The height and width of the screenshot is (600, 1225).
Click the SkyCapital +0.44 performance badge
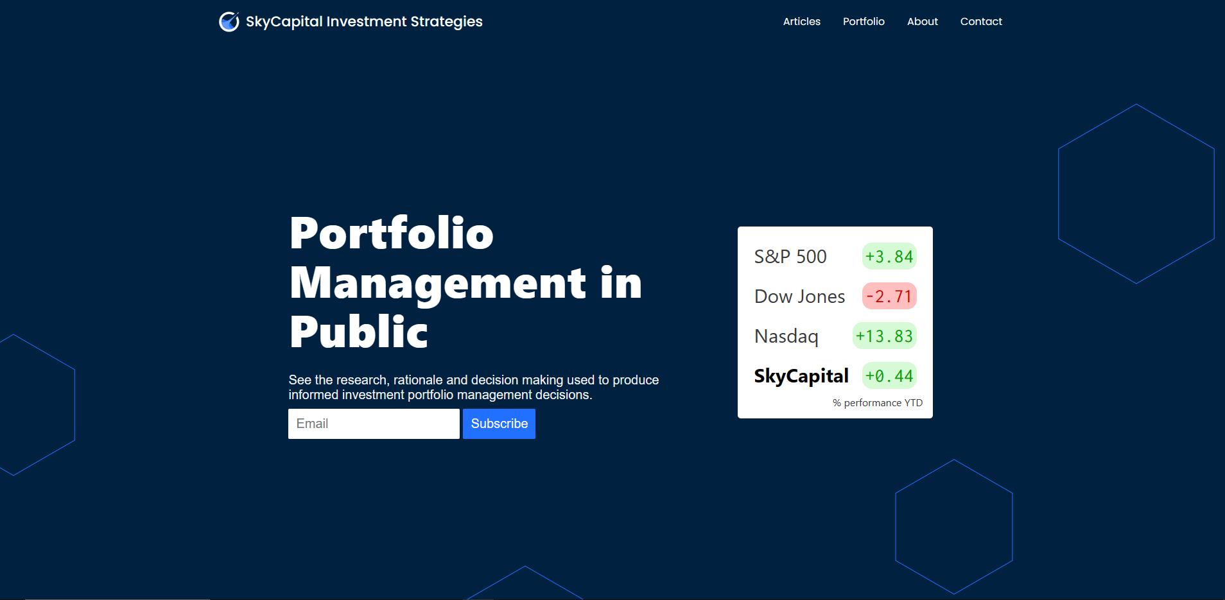pyautogui.click(x=889, y=376)
